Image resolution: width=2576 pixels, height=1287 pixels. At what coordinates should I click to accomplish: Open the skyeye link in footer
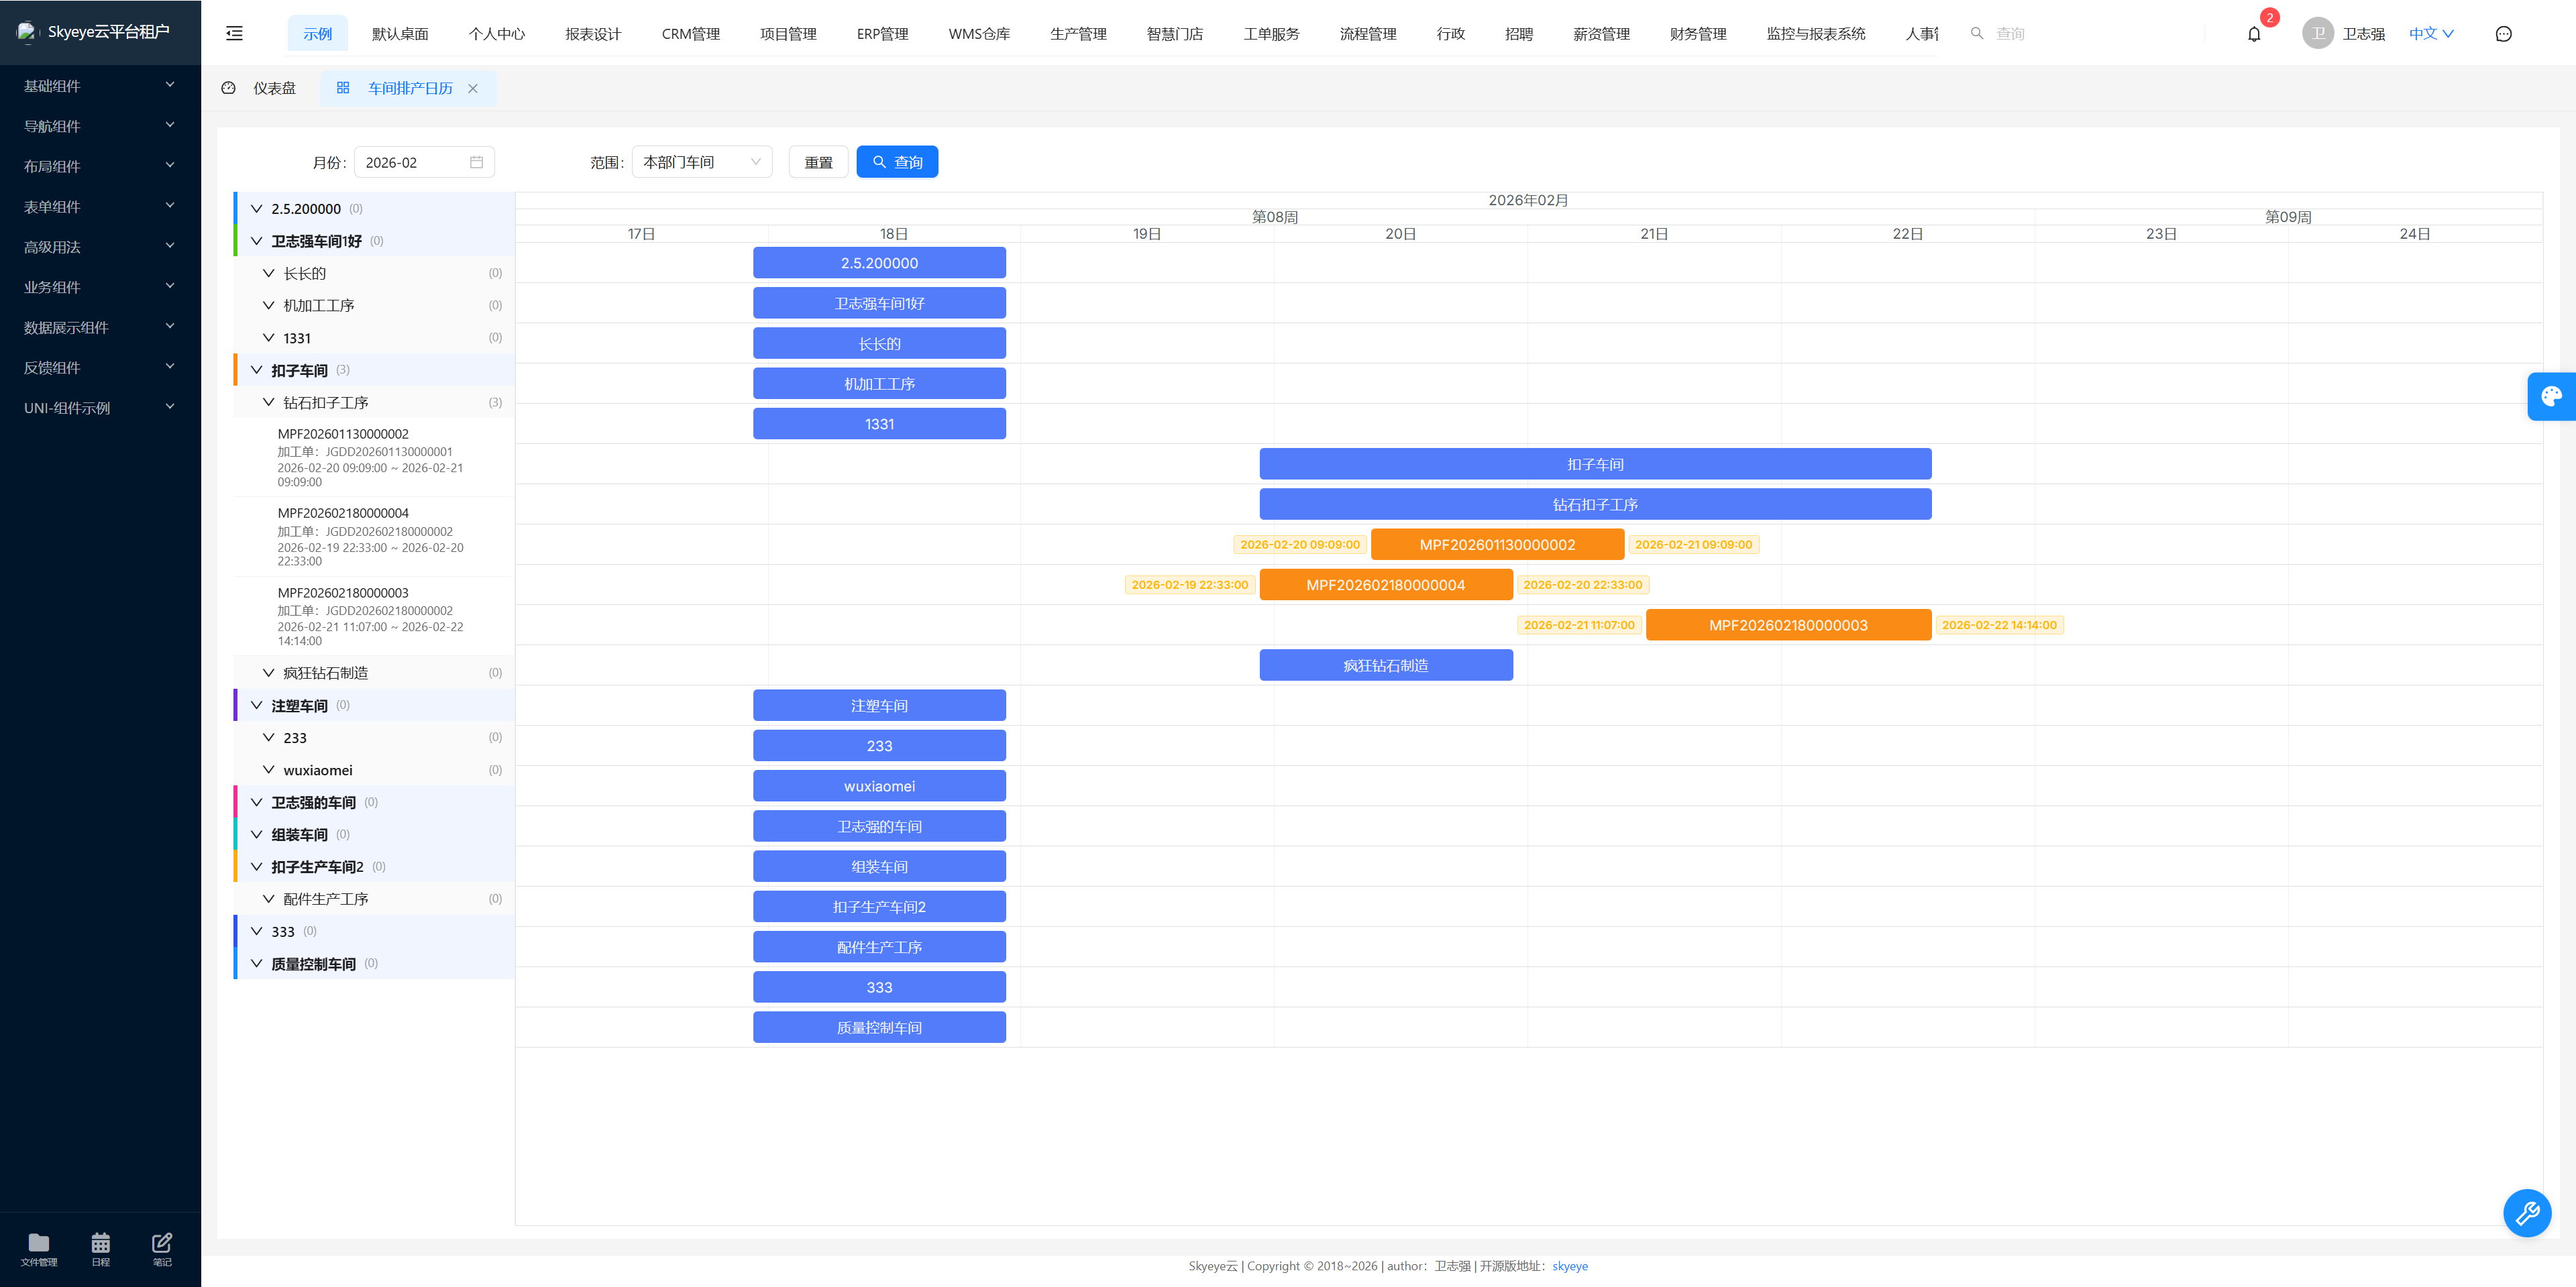(x=1569, y=1266)
